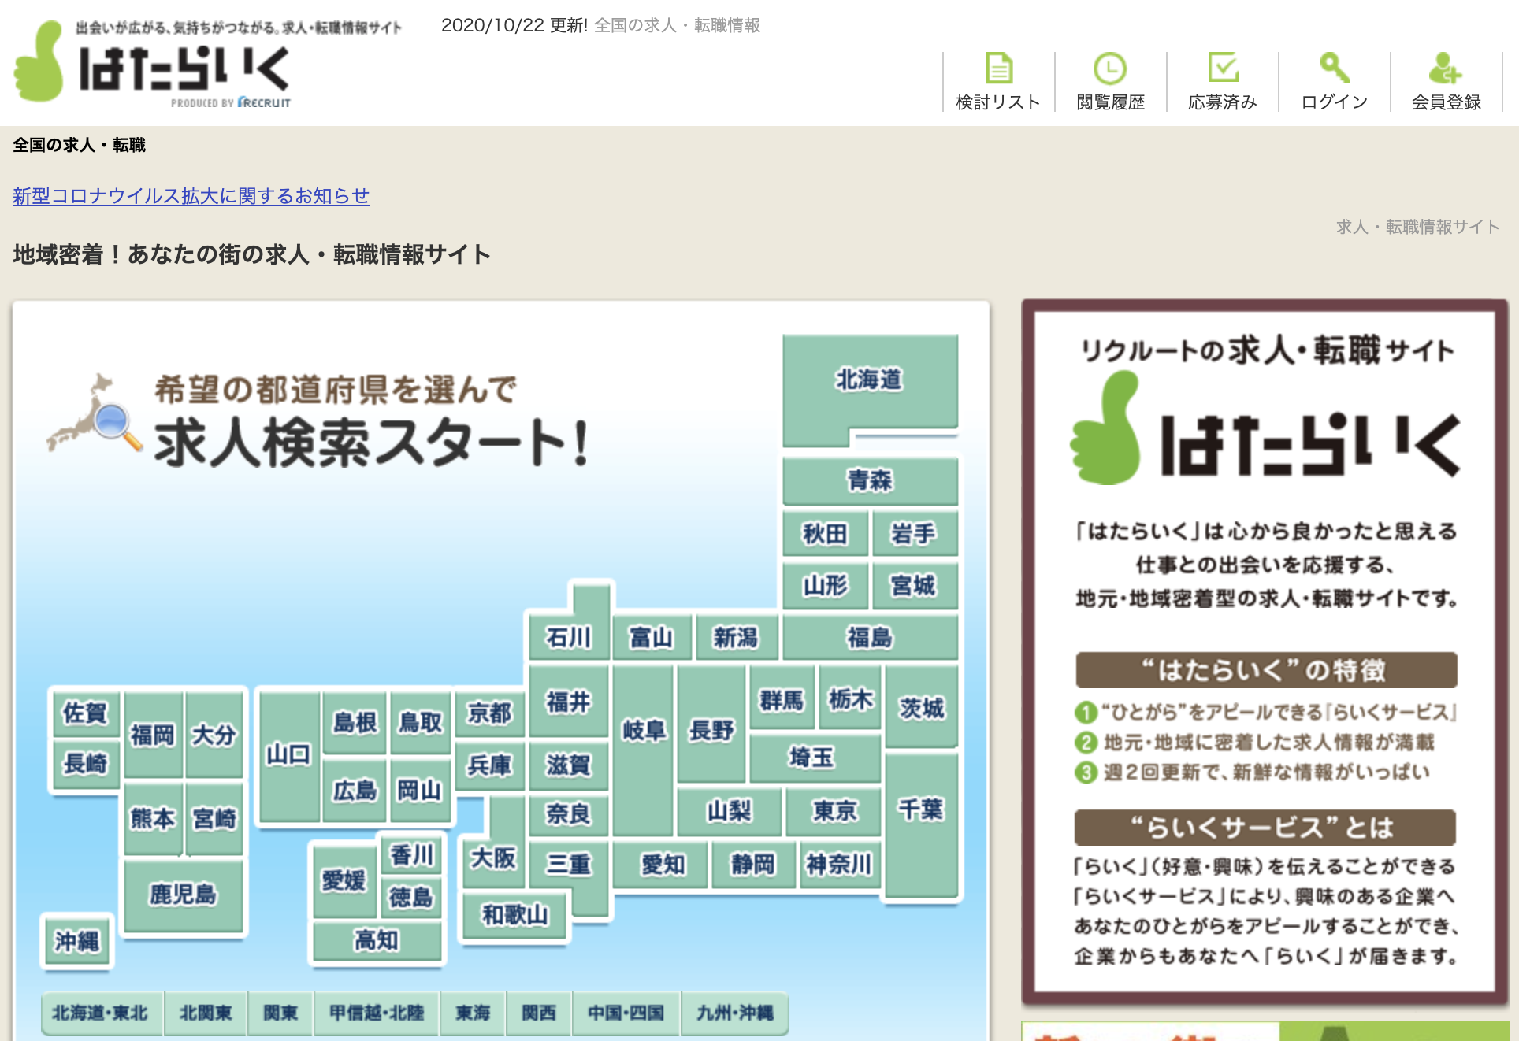Open 応募済み checkmark icon
The width and height of the screenshot is (1519, 1041).
[1223, 68]
